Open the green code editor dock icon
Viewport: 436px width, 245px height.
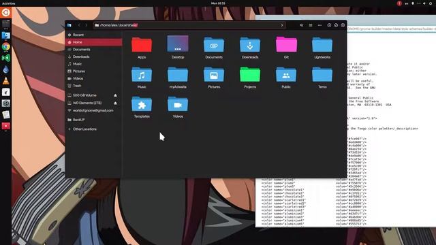[6, 58]
